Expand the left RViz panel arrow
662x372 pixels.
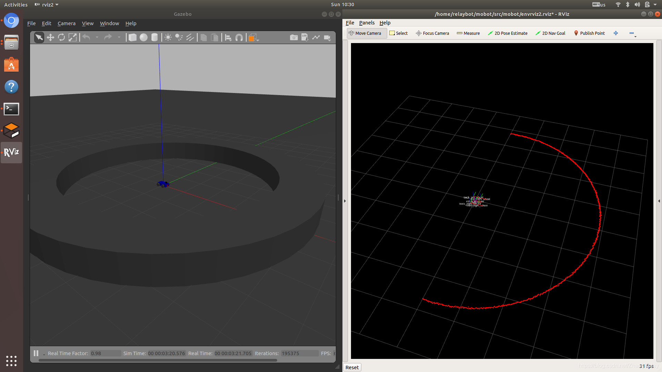(x=345, y=201)
